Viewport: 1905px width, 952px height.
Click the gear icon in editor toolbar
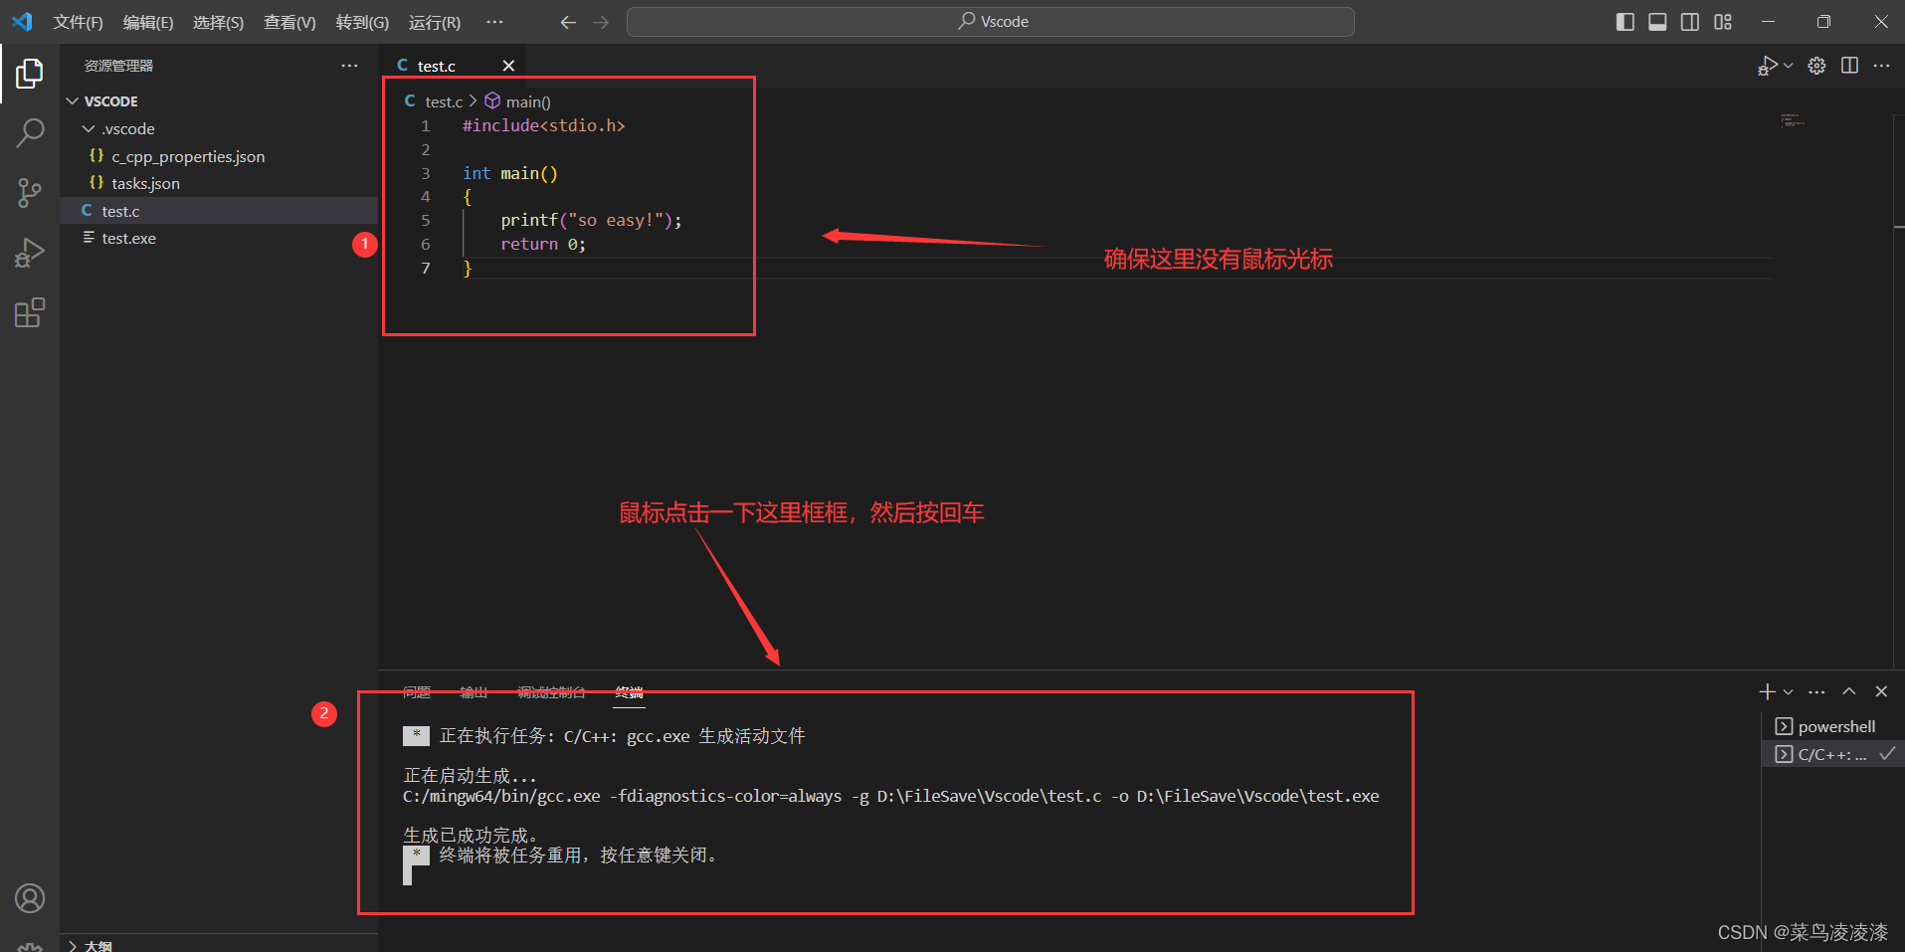[x=1816, y=66]
